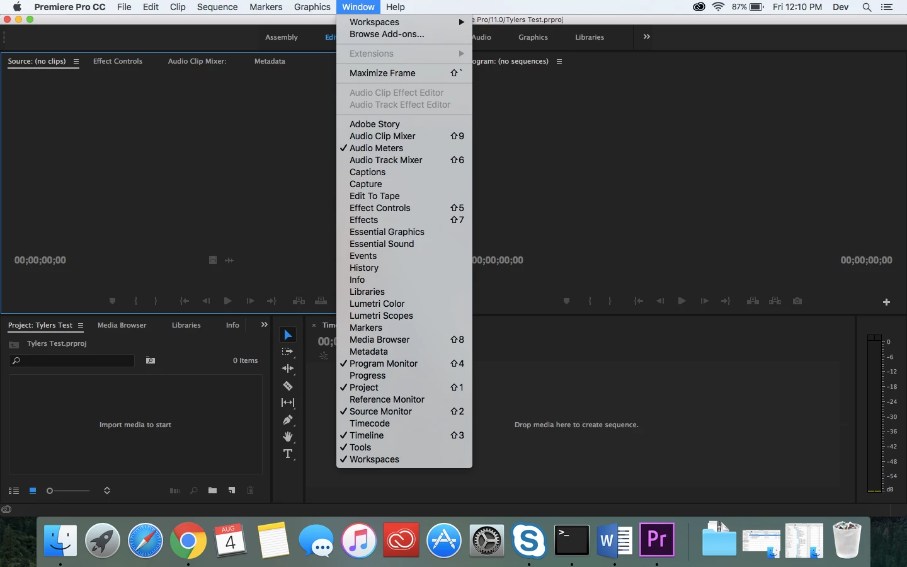The width and height of the screenshot is (907, 567).
Task: Select the Razor tool
Action: click(x=288, y=386)
